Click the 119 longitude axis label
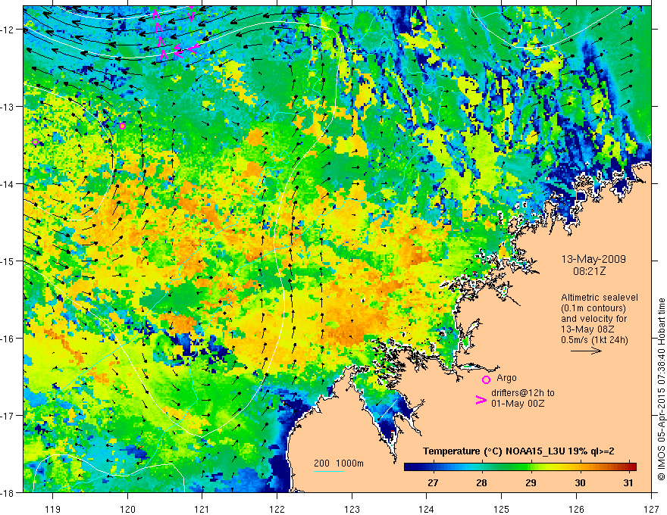The height and width of the screenshot is (515, 667). point(53,509)
